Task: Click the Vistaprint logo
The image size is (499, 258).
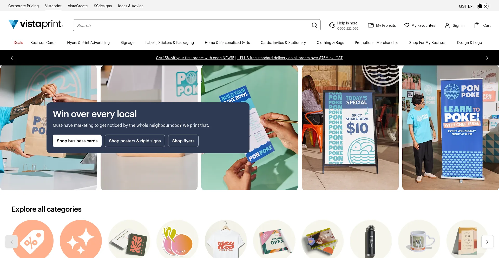Action: [36, 24]
